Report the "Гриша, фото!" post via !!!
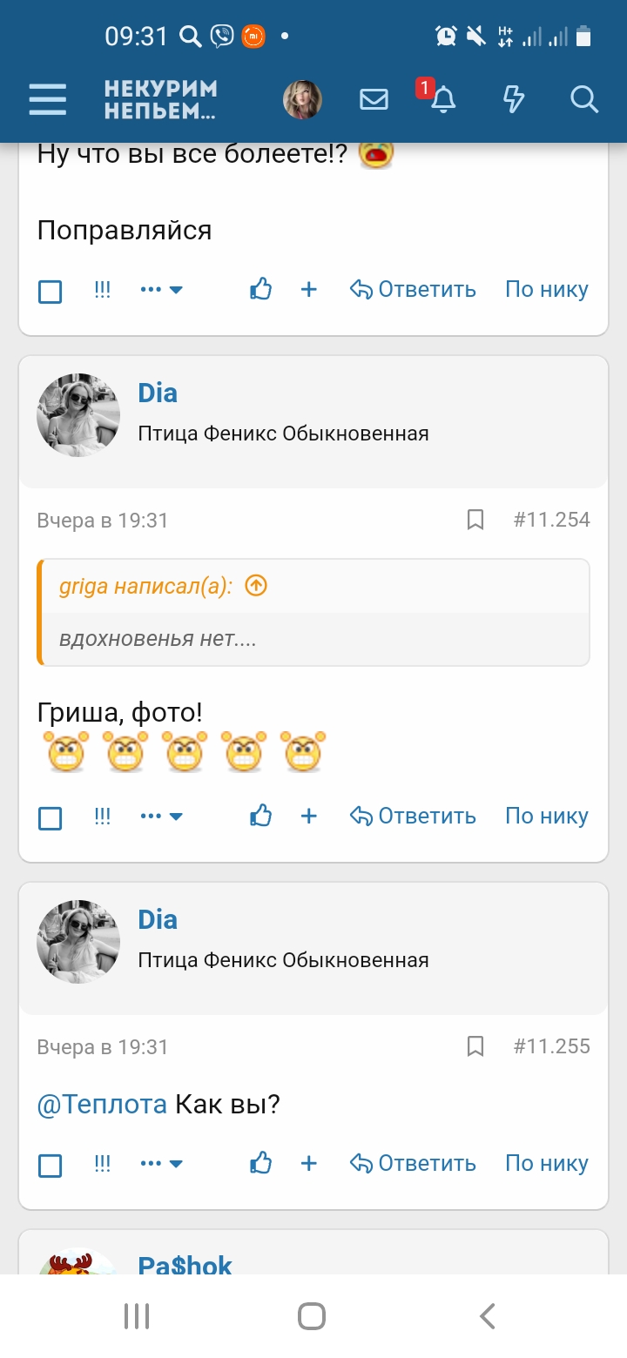This screenshot has width=627, height=1358. point(103,816)
